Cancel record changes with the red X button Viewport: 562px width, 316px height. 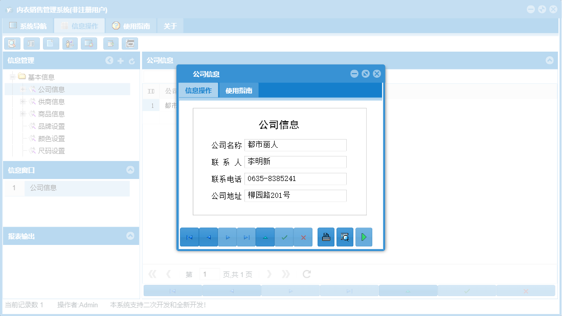pos(303,237)
